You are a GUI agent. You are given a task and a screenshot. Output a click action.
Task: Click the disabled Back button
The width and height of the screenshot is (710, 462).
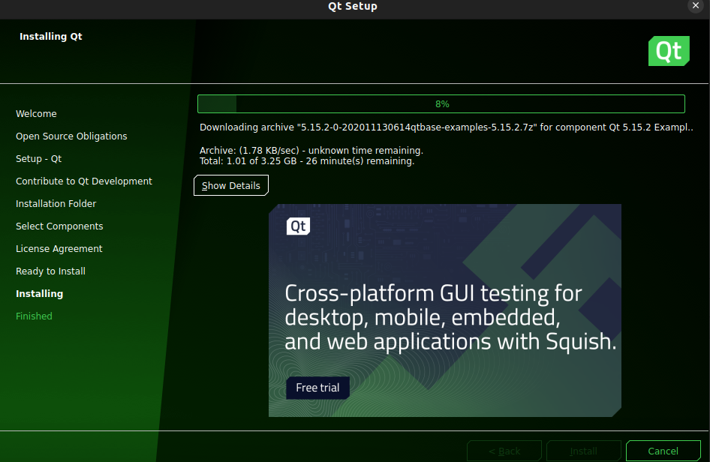pos(504,451)
